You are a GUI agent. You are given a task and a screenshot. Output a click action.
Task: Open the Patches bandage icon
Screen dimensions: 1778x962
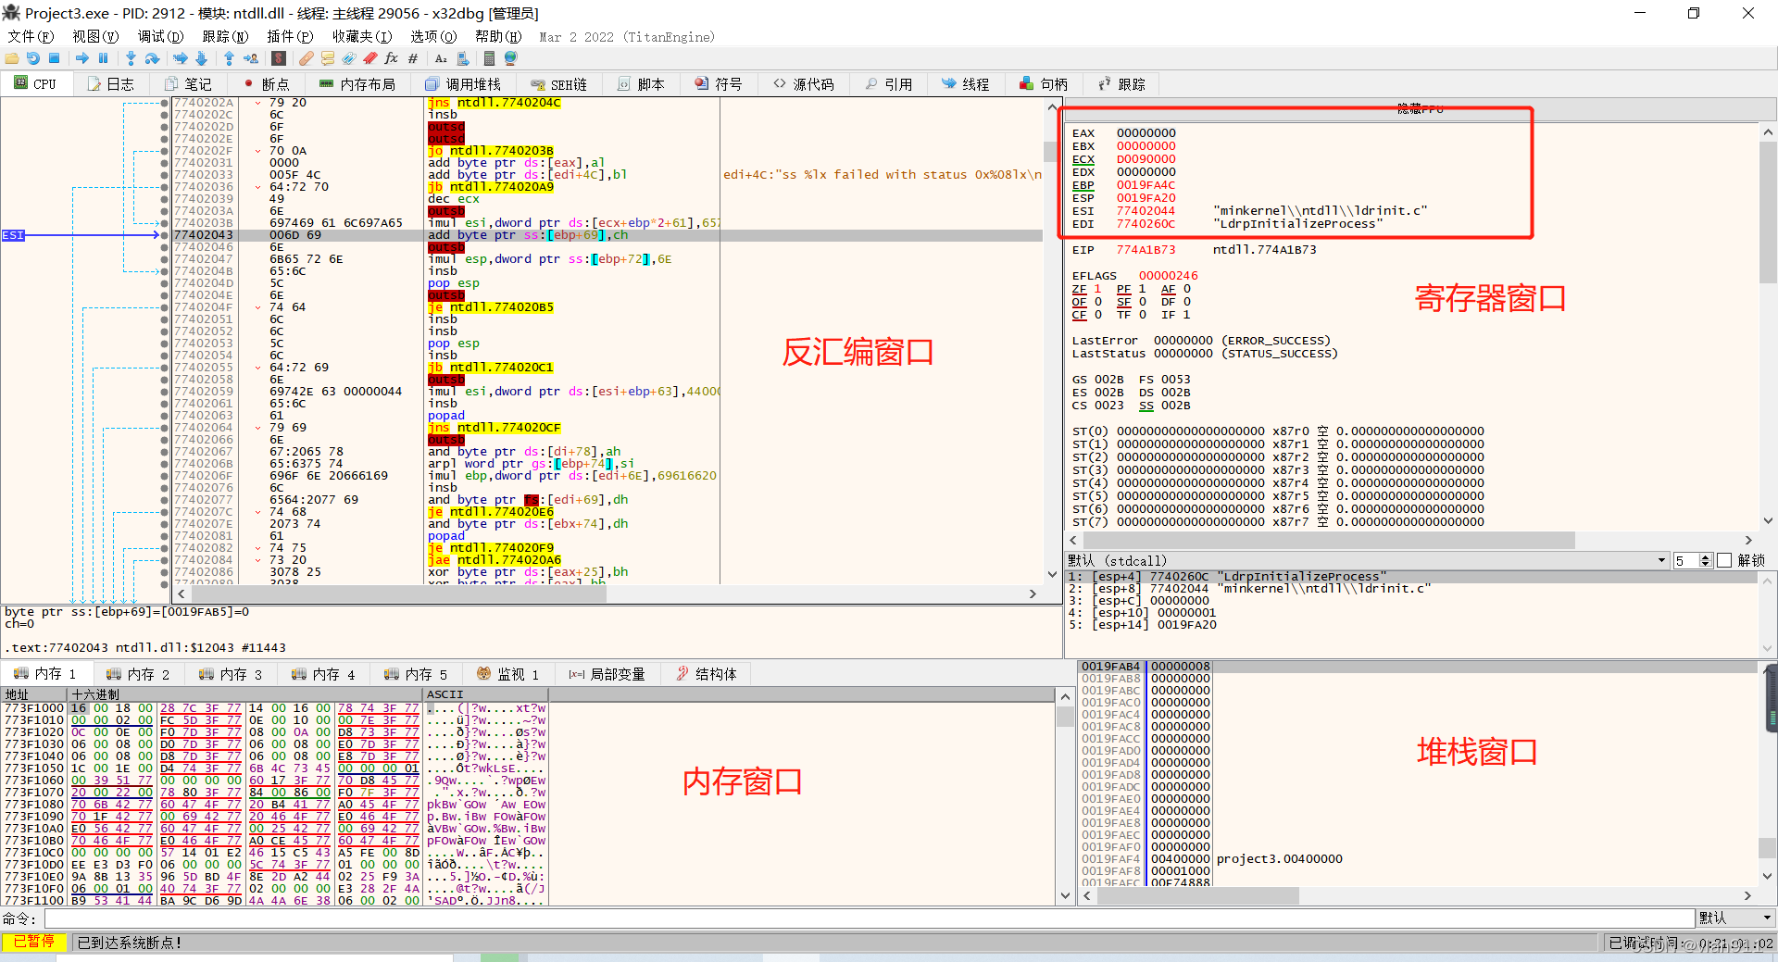click(306, 58)
